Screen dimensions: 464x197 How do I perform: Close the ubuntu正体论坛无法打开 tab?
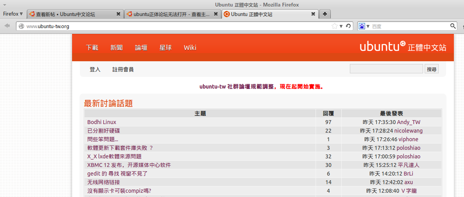pos(216,14)
